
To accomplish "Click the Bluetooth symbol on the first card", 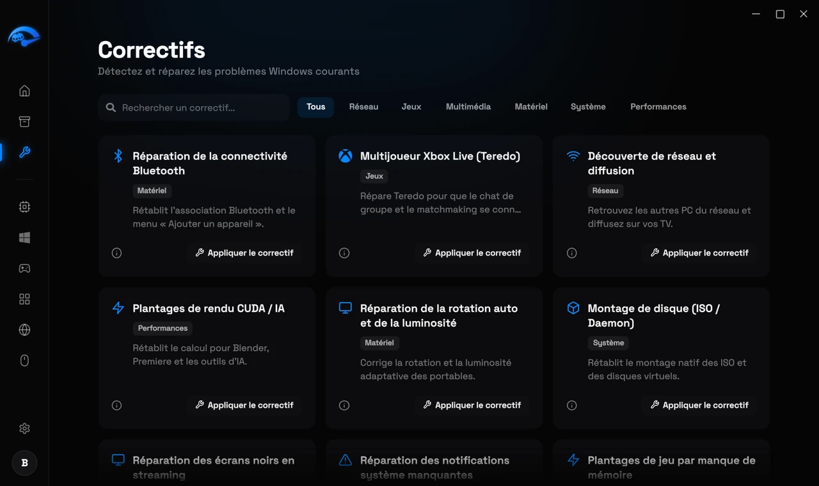I will (x=118, y=156).
